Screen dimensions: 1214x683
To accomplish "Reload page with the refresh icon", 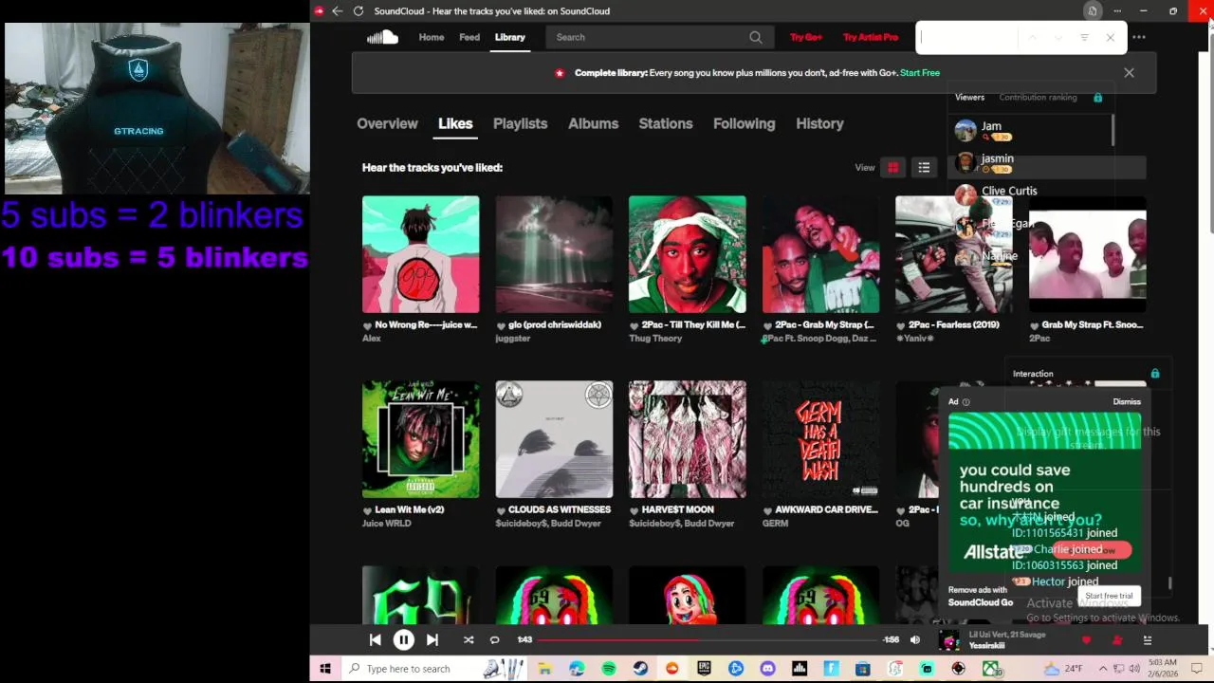I will tap(359, 11).
